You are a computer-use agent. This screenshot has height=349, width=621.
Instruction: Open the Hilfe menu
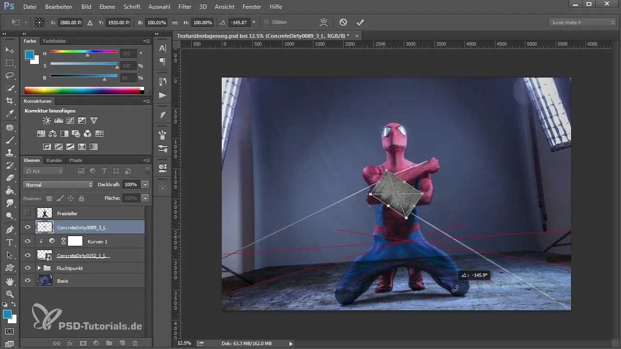coord(276,7)
